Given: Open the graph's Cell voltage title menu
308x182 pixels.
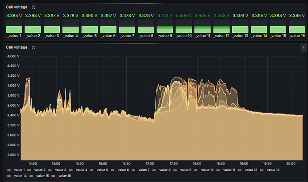Looking at the screenshot, I should [17, 47].
